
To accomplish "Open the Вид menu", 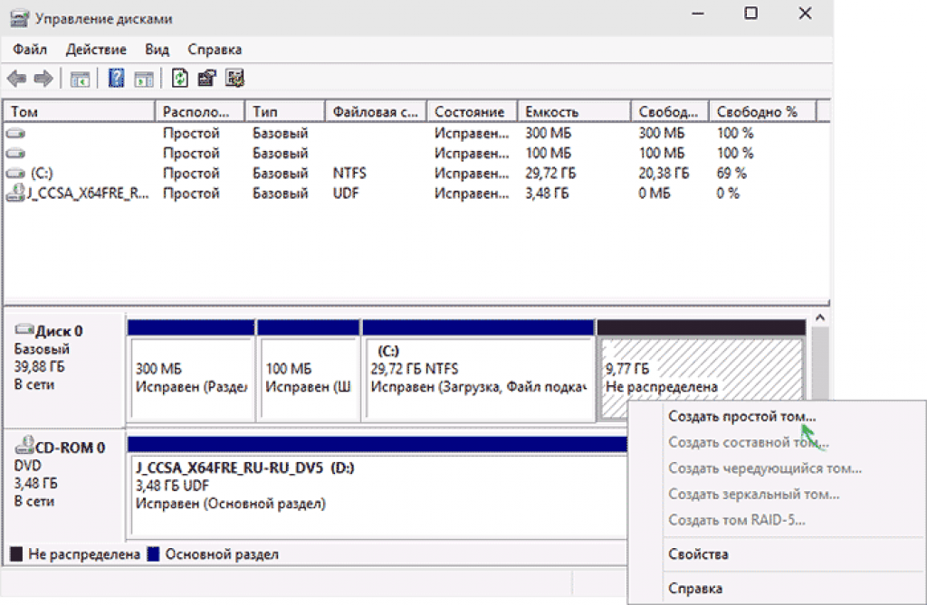I will coord(157,49).
